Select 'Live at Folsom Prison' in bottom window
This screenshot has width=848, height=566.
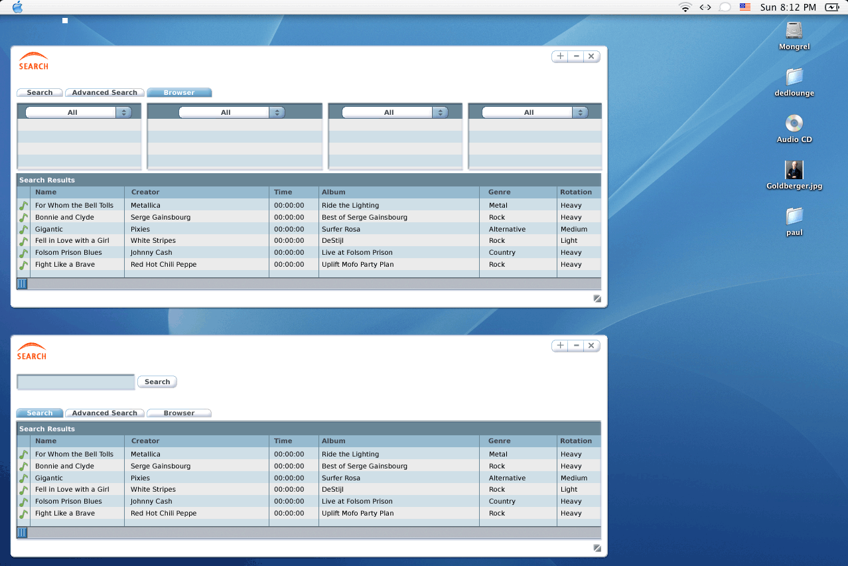point(357,502)
